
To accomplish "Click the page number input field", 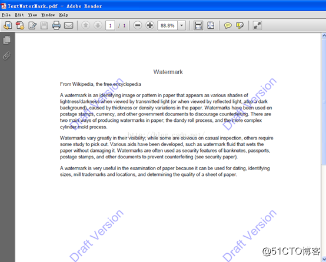I will click(110, 25).
